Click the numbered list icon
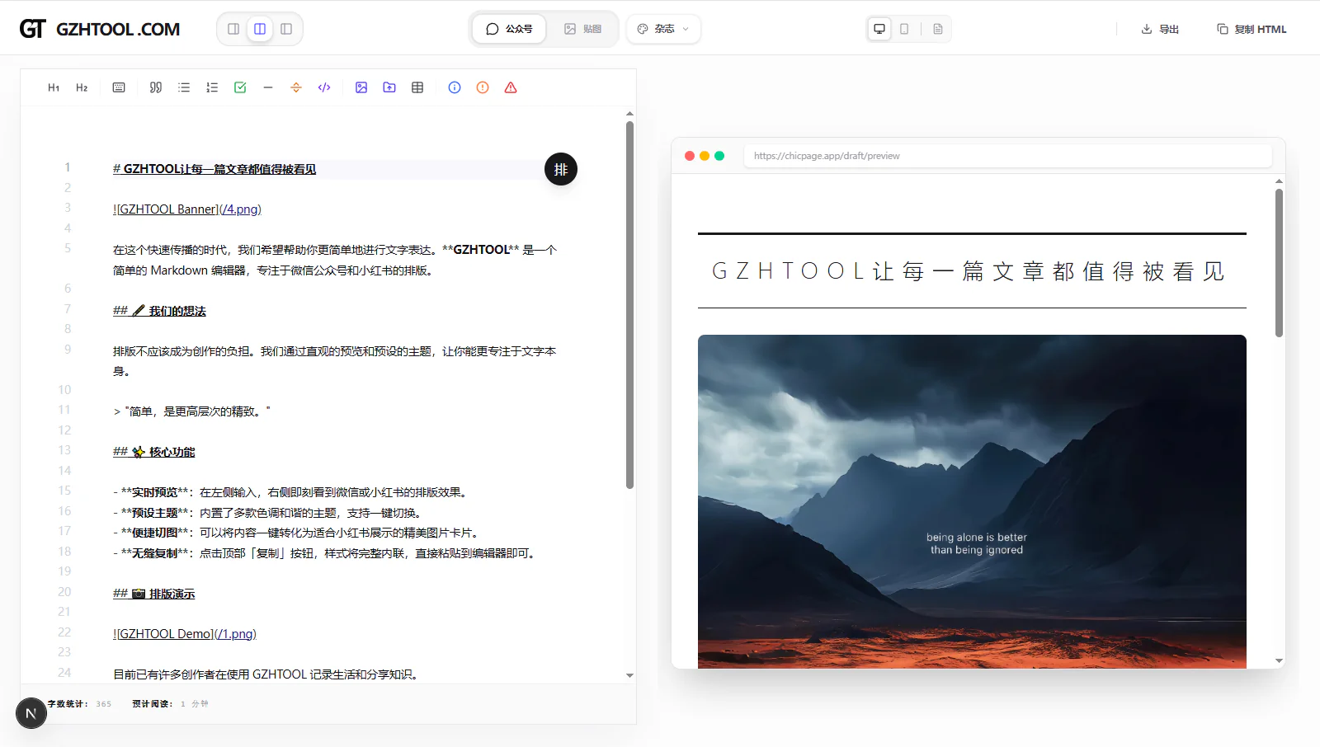 coord(212,87)
